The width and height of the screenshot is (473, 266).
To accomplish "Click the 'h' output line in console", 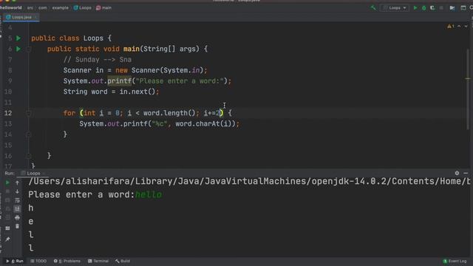I will click(x=31, y=208).
